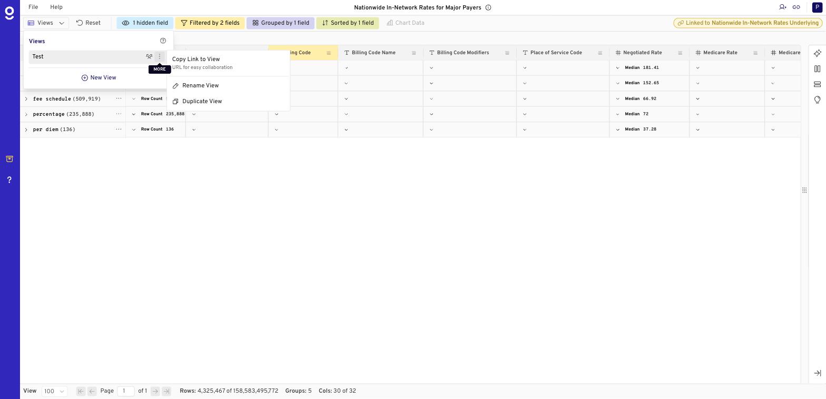Open the rows-per-view 100 dropdown

point(54,391)
